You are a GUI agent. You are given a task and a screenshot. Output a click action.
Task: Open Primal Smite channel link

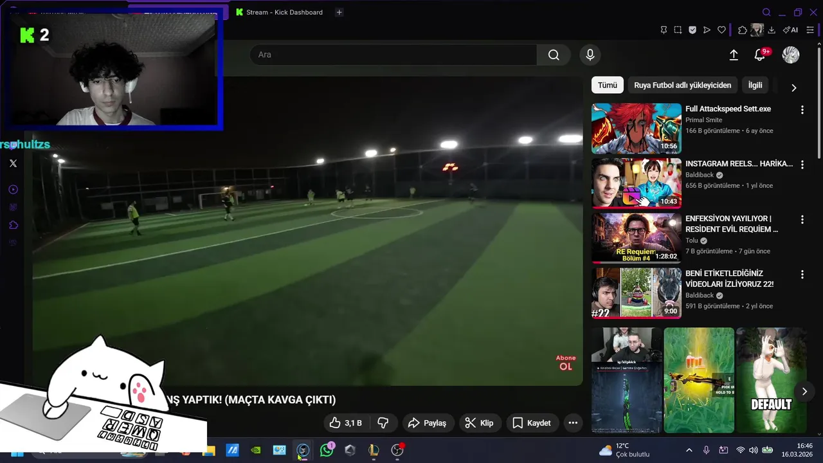pos(703,120)
